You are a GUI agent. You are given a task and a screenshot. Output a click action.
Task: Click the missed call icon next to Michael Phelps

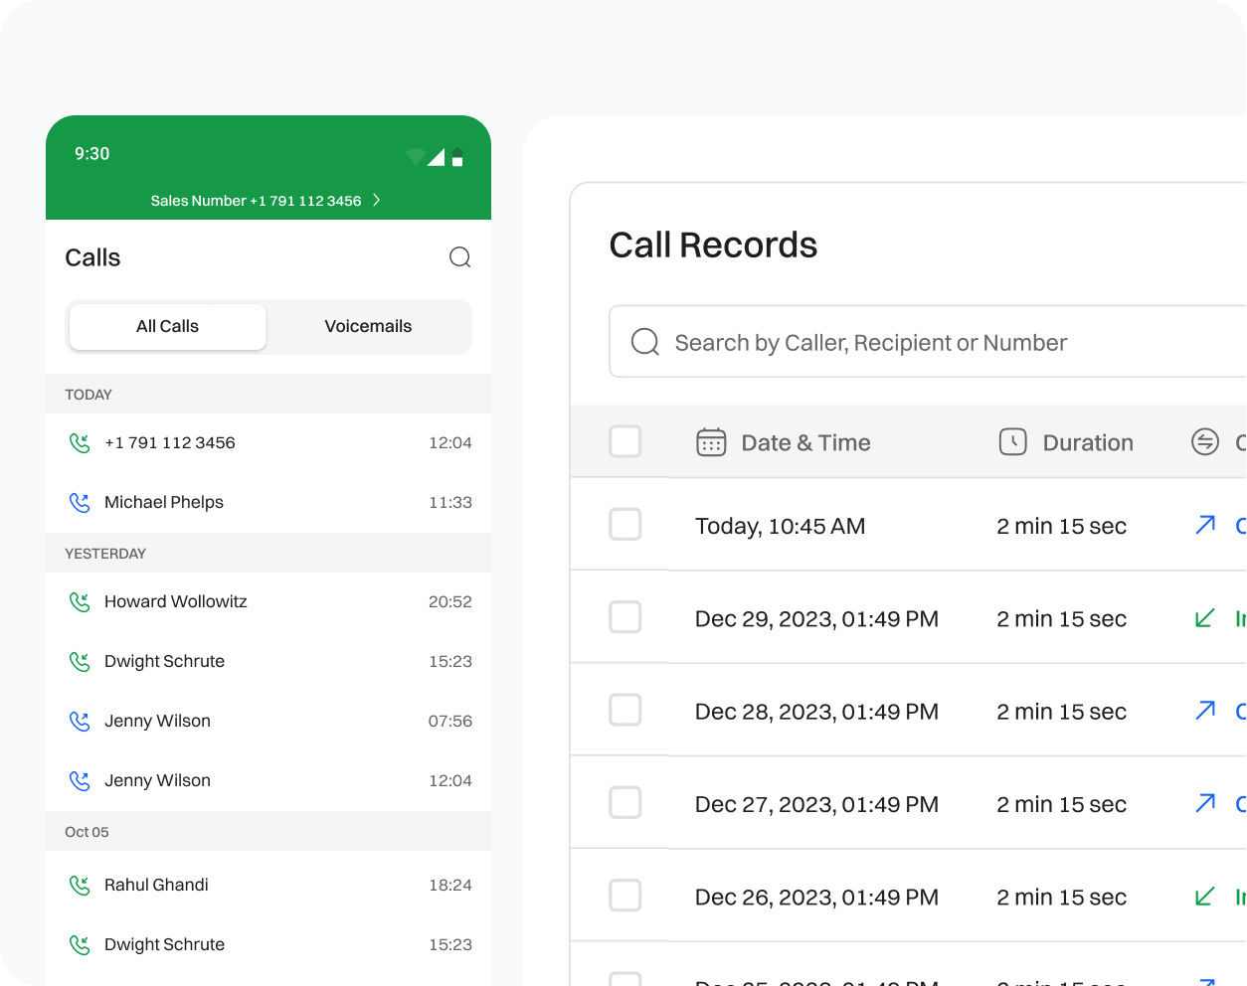80,502
